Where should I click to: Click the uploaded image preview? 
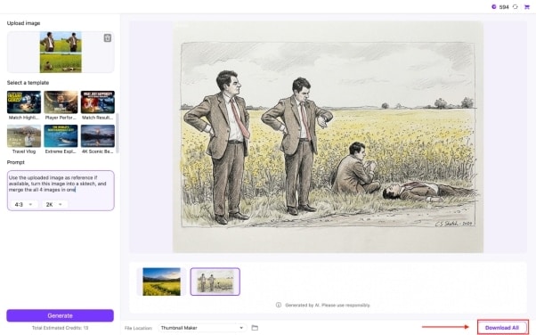61,52
